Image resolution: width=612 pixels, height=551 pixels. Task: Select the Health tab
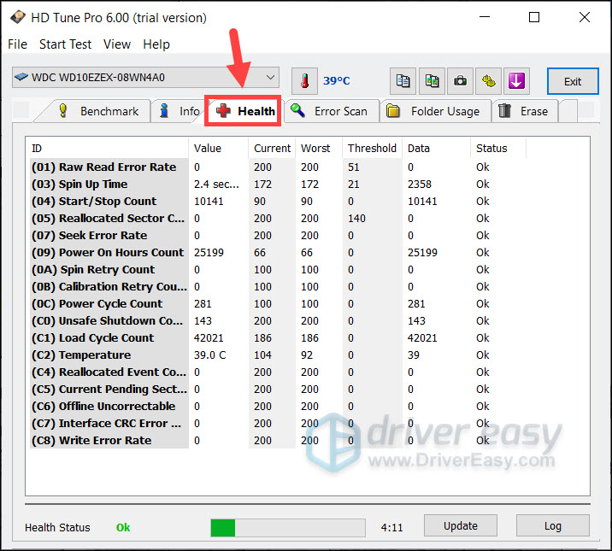click(246, 111)
